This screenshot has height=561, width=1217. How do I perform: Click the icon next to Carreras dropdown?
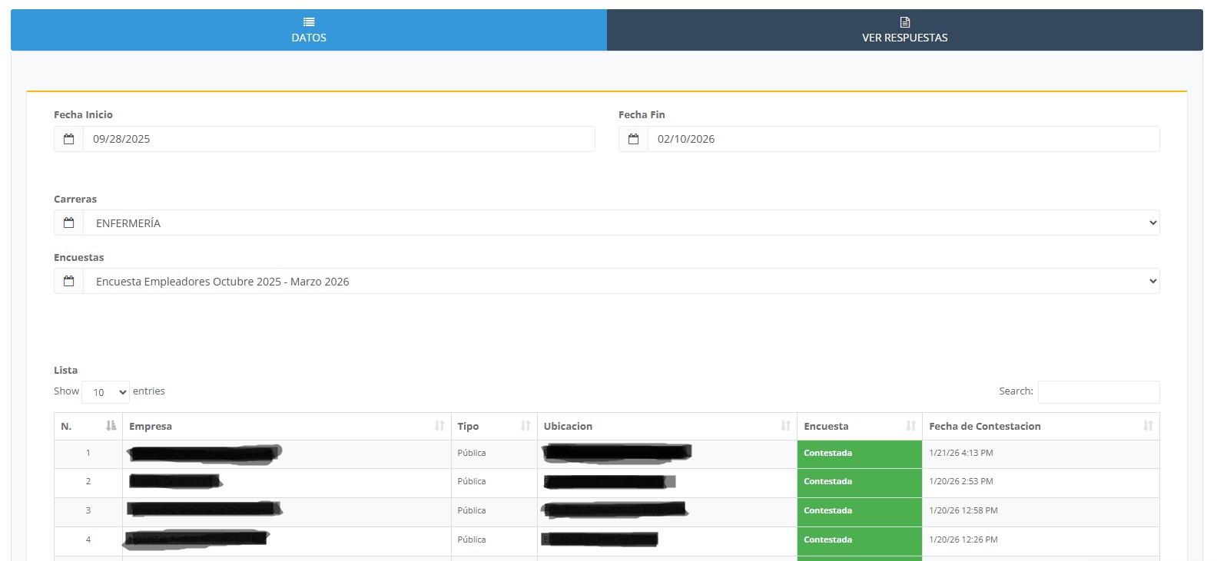click(x=69, y=223)
